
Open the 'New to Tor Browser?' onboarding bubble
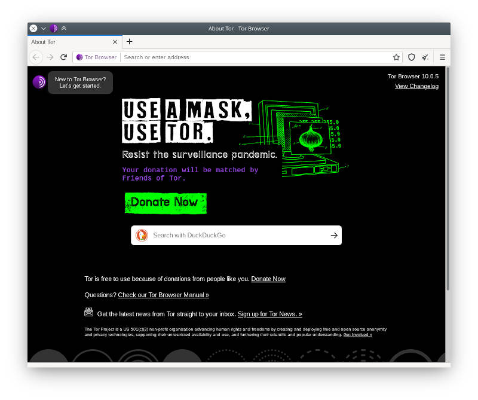[x=80, y=83]
